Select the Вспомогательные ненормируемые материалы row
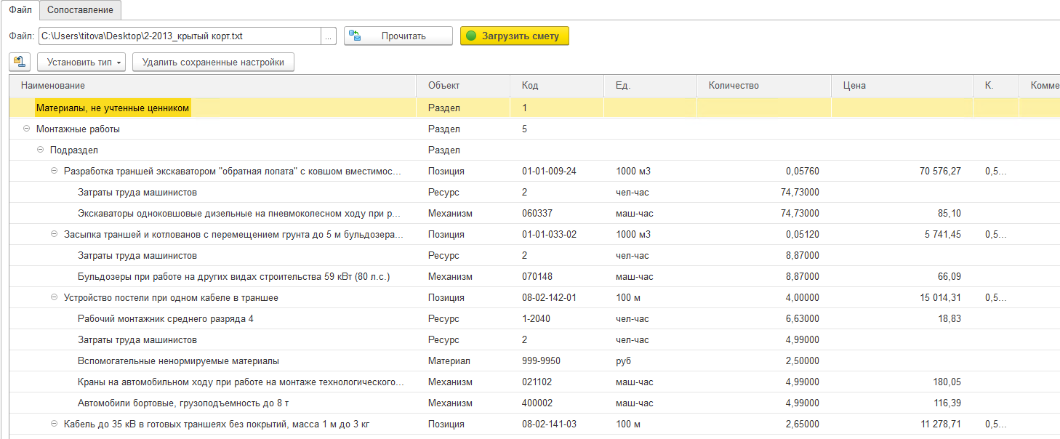Image resolution: width=1060 pixels, height=439 pixels. tap(534, 361)
